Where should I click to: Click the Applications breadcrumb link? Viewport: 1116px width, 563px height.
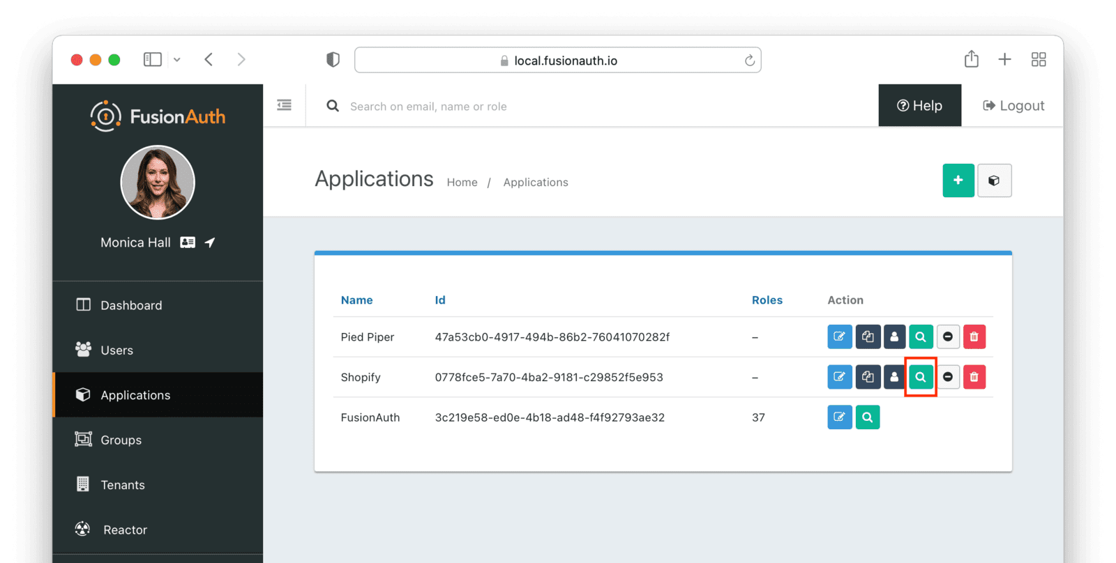click(x=536, y=182)
